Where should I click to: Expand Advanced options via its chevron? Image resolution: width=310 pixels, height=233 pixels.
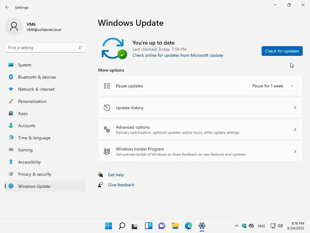click(295, 129)
